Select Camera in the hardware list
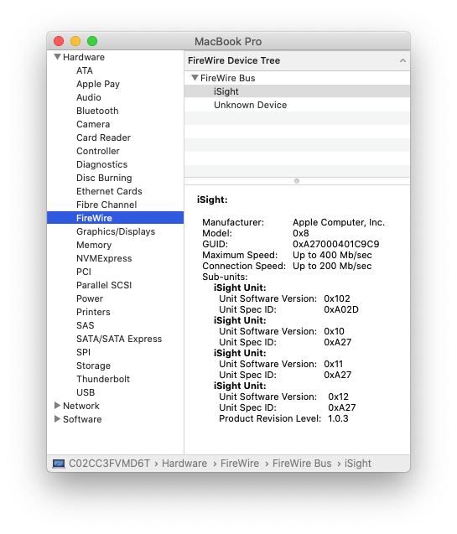Screen dimensions: 457x534 click(x=93, y=124)
